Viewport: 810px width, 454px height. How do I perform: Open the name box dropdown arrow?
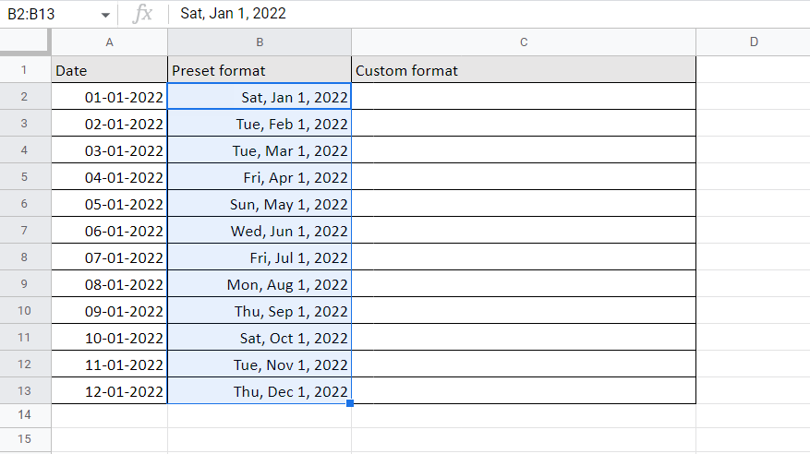[105, 15]
